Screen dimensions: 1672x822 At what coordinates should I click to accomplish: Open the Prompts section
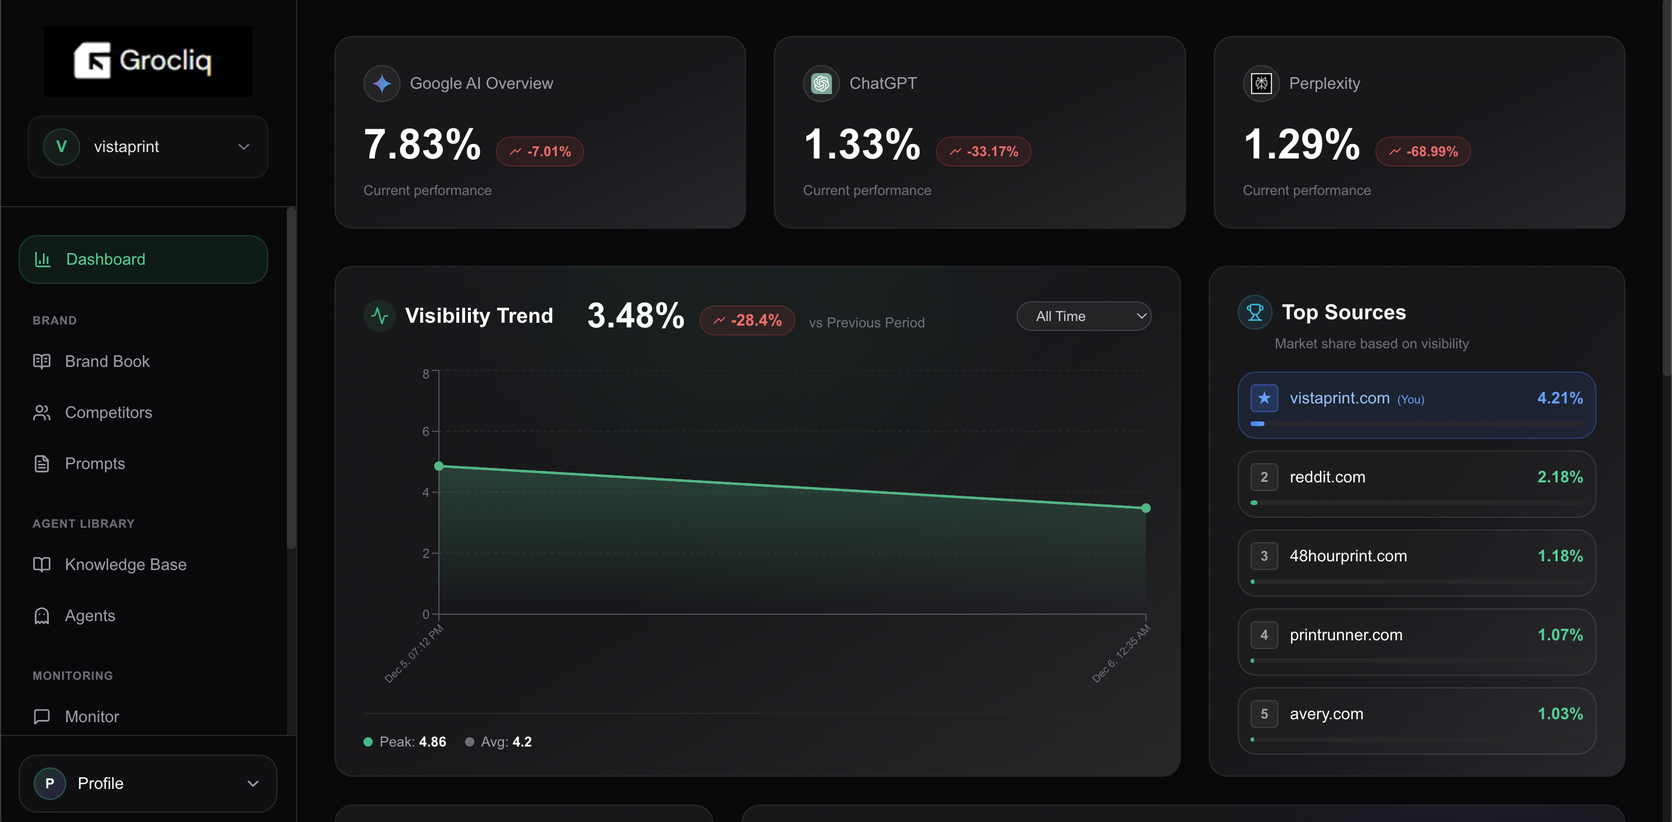pos(95,464)
